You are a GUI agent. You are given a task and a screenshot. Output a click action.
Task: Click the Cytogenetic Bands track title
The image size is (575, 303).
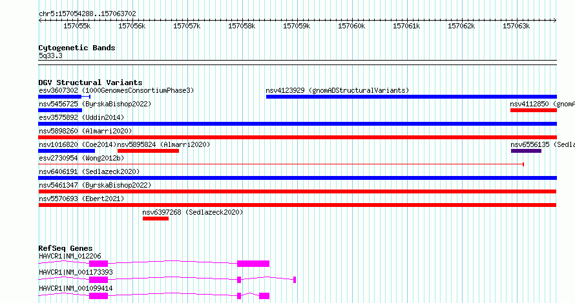point(77,48)
